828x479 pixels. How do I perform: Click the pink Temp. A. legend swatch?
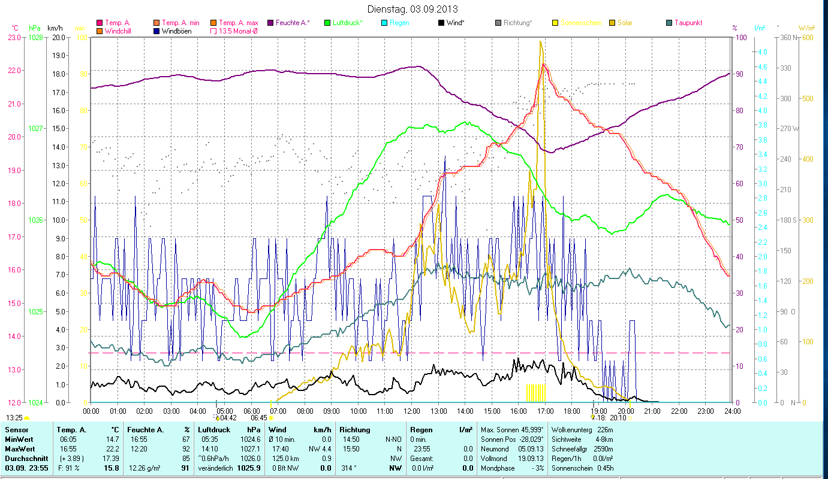click(x=100, y=23)
